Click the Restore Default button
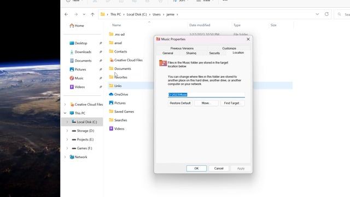350x197 pixels. 180,103
